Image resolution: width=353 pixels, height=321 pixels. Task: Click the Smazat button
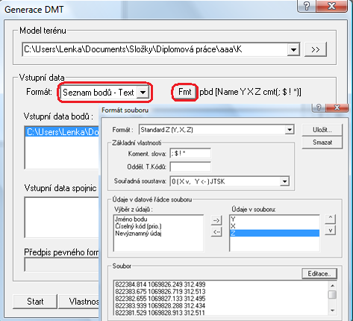[x=322, y=143]
